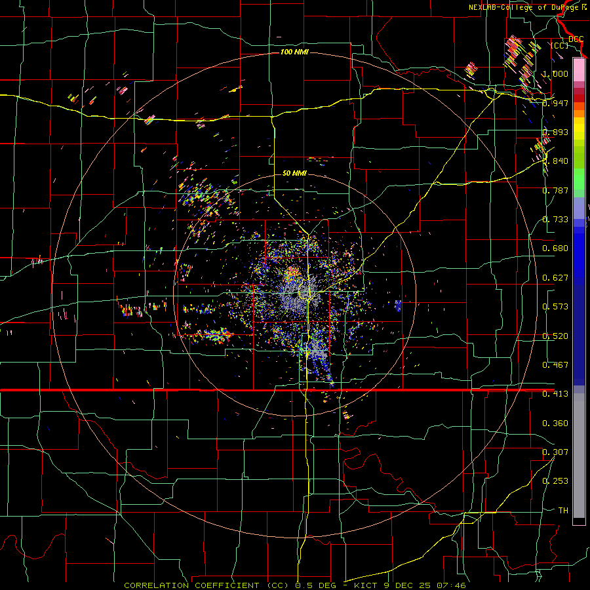The width and height of the screenshot is (590, 590).
Task: Click the (CC) label above the color scale
Action: click(x=560, y=45)
